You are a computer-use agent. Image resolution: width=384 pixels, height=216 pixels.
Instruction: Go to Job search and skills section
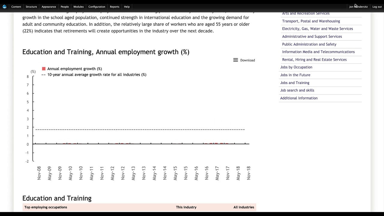coord(297,90)
